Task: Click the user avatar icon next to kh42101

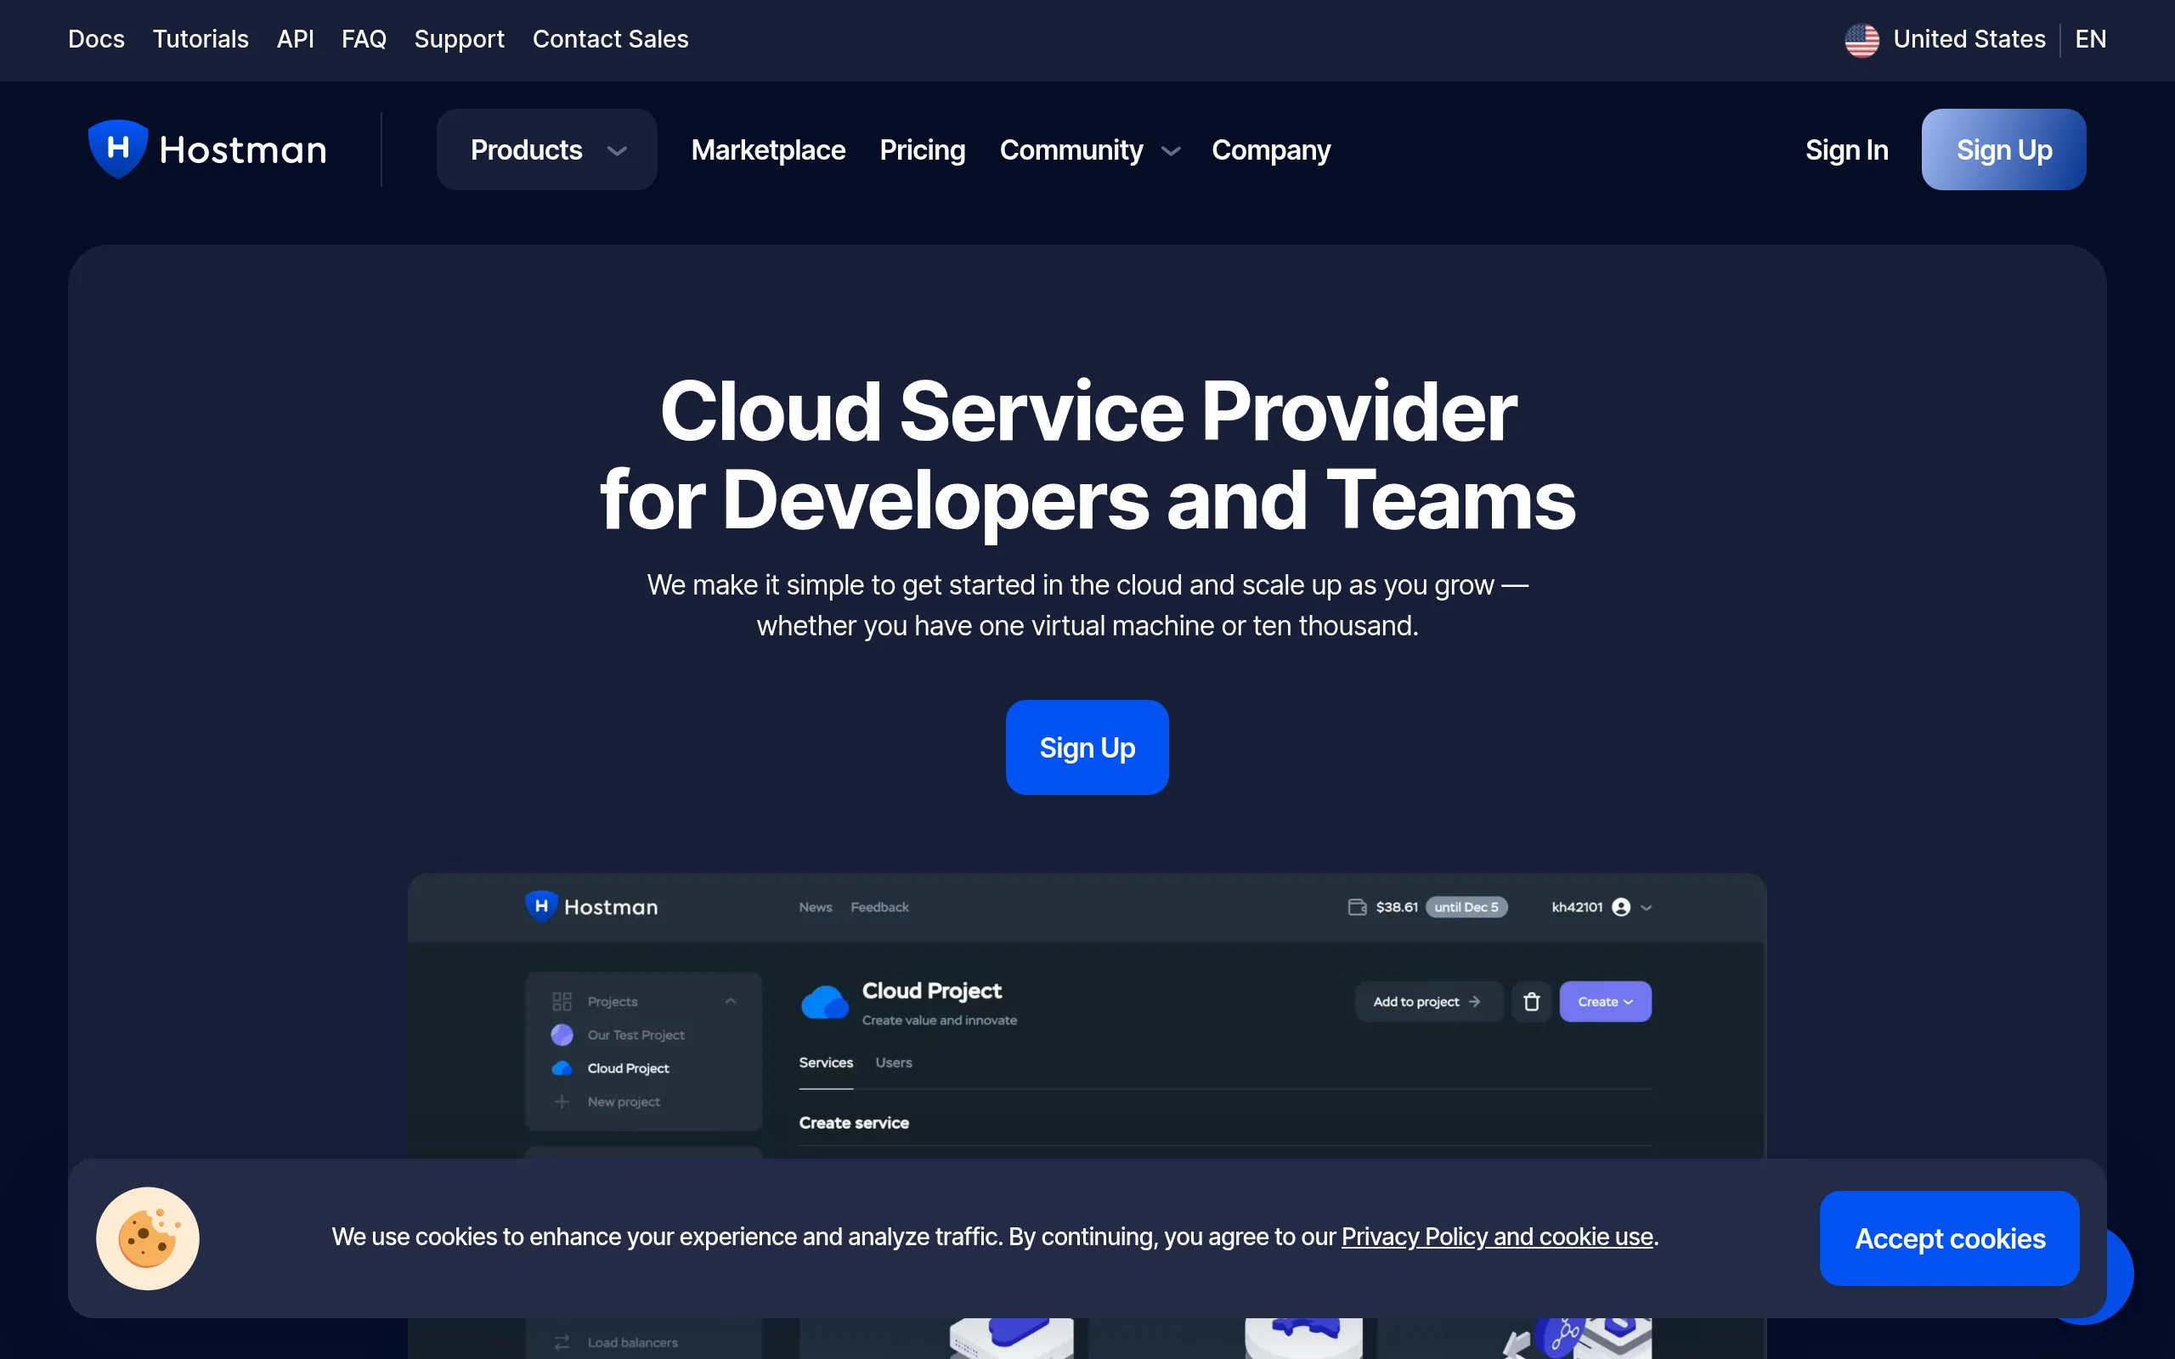Action: pos(1620,907)
